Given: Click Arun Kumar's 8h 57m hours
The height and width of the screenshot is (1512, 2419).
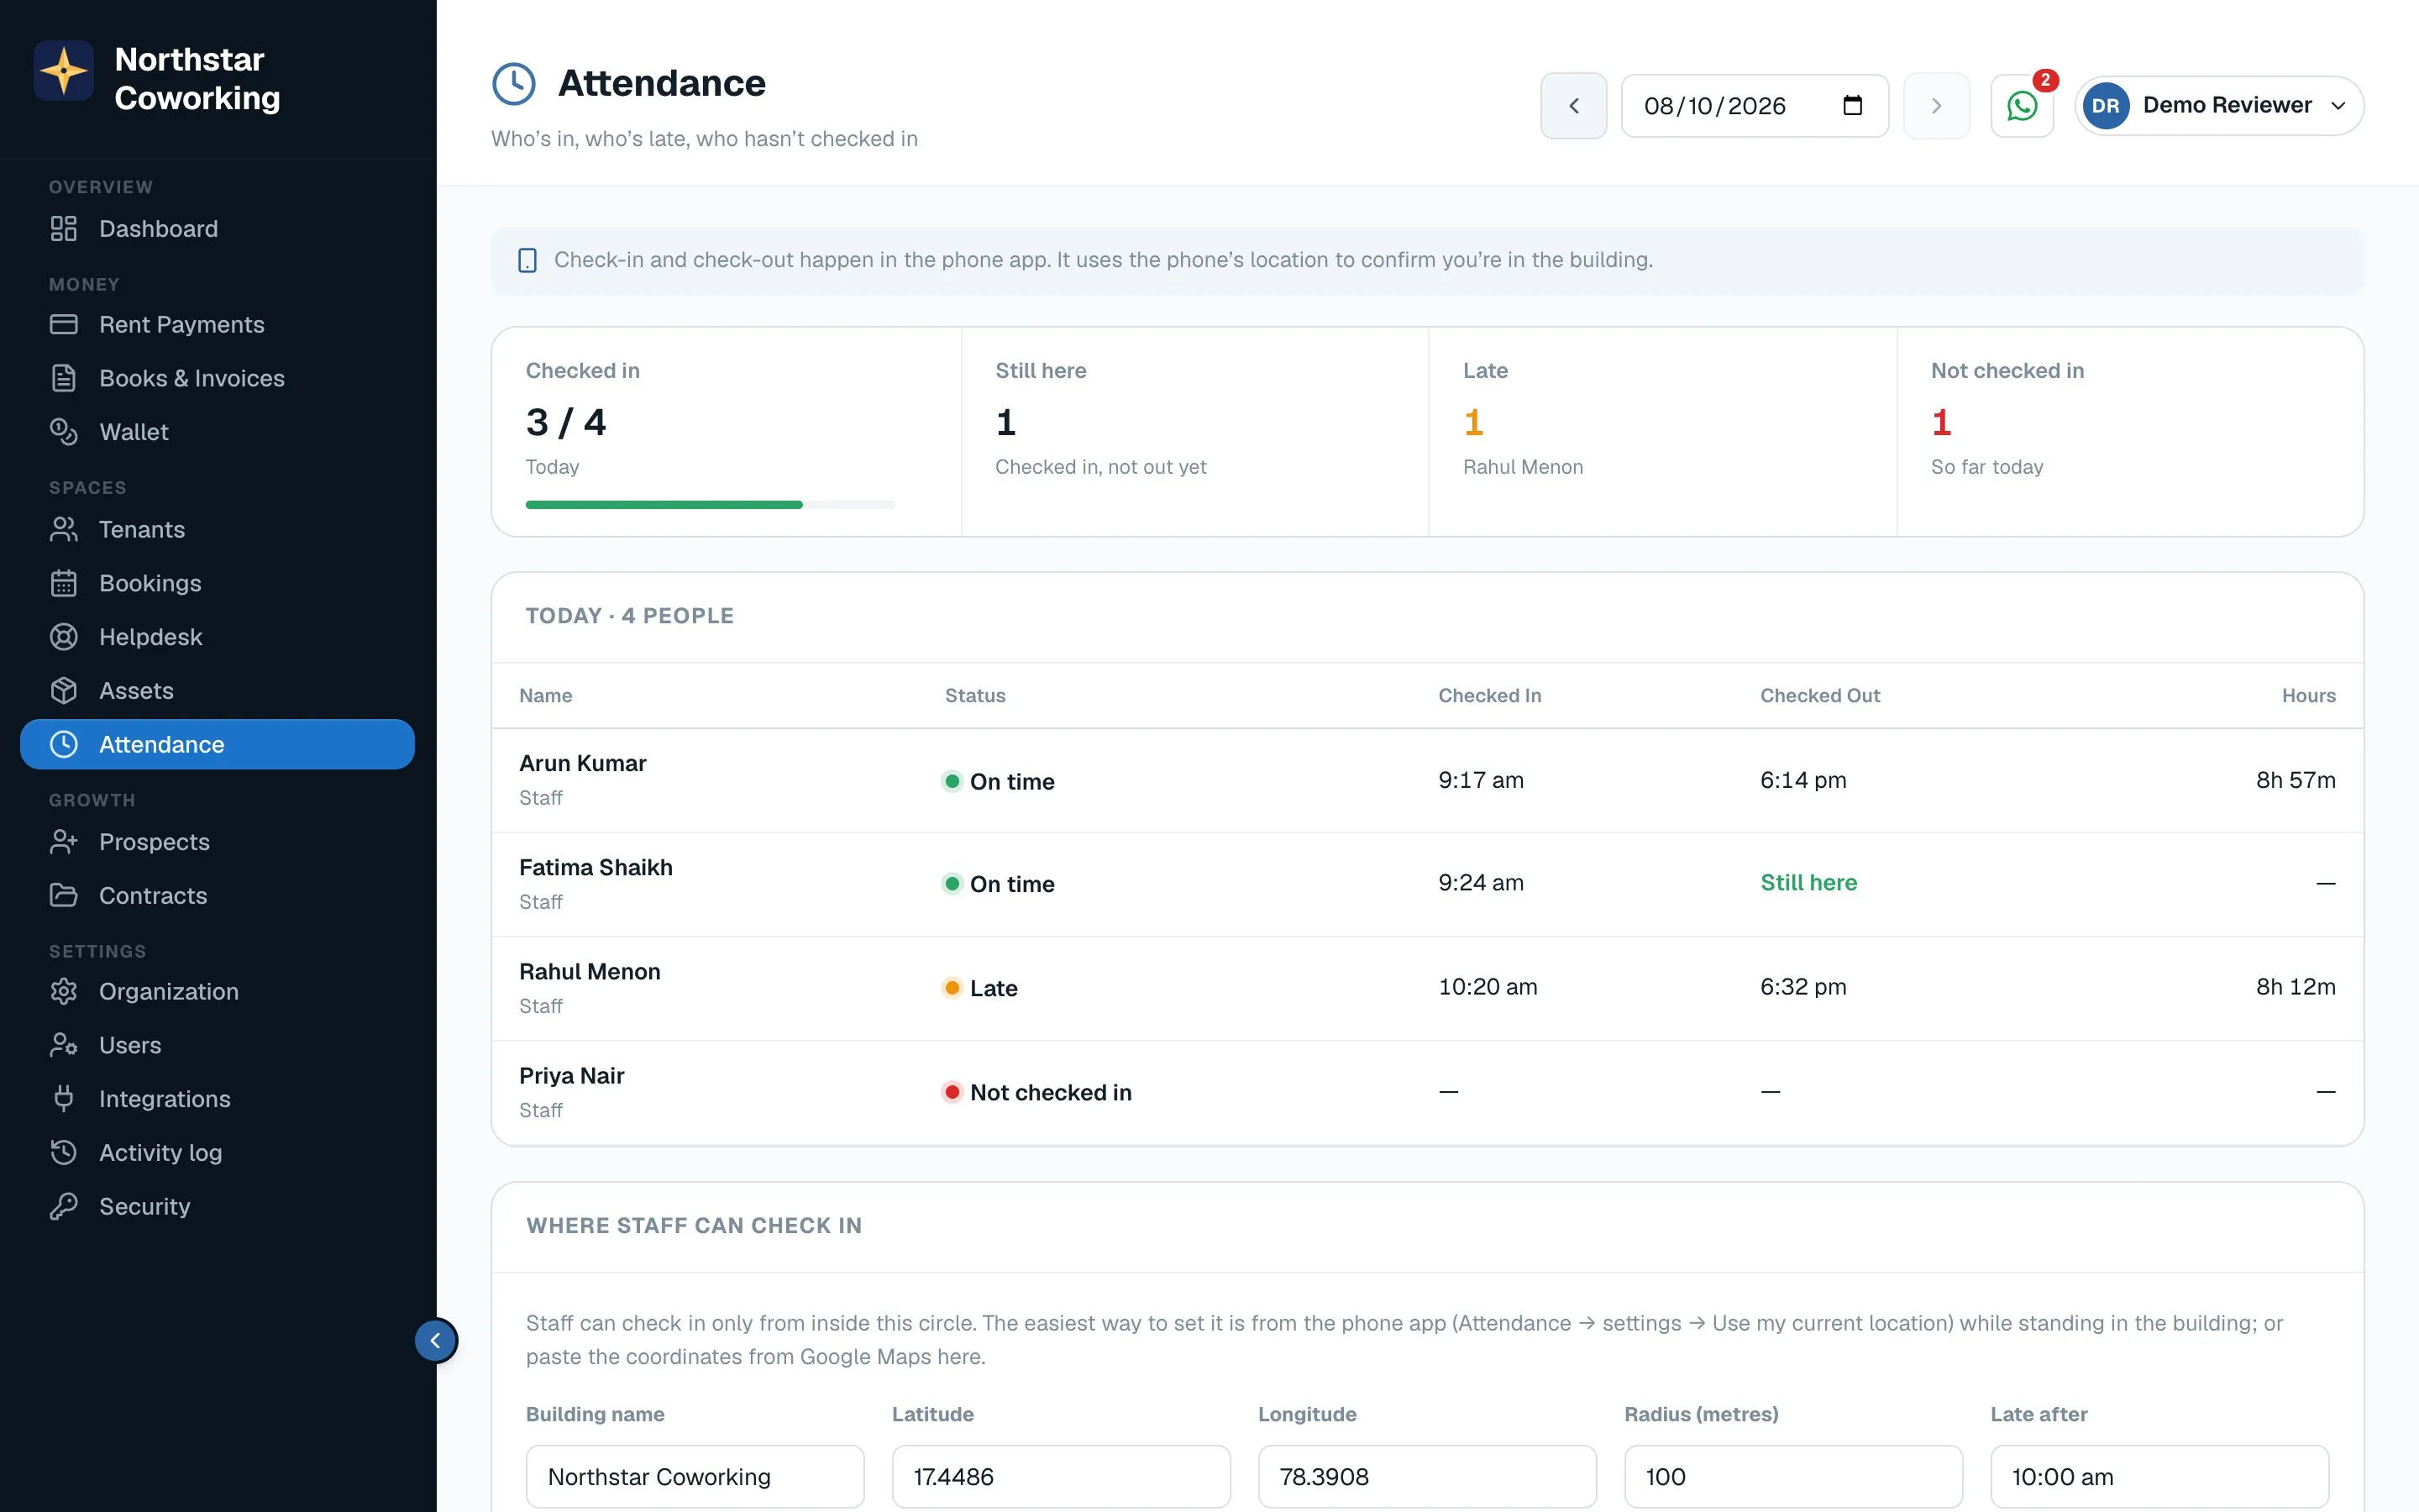Looking at the screenshot, I should [x=2295, y=780].
